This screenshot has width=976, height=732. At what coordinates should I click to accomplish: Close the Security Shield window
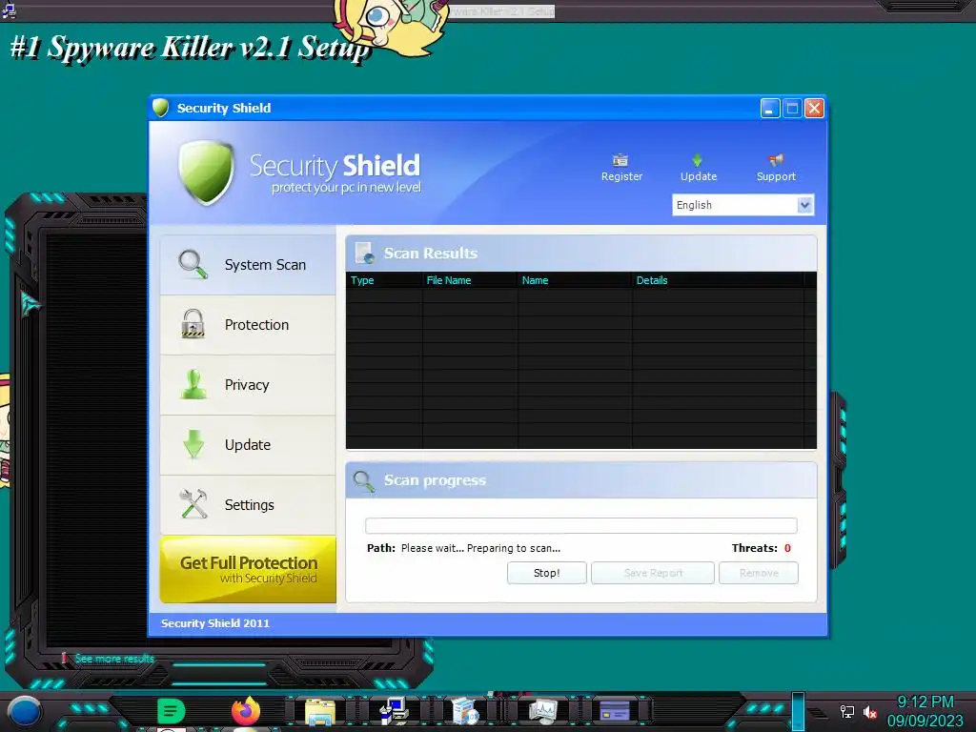tap(814, 109)
